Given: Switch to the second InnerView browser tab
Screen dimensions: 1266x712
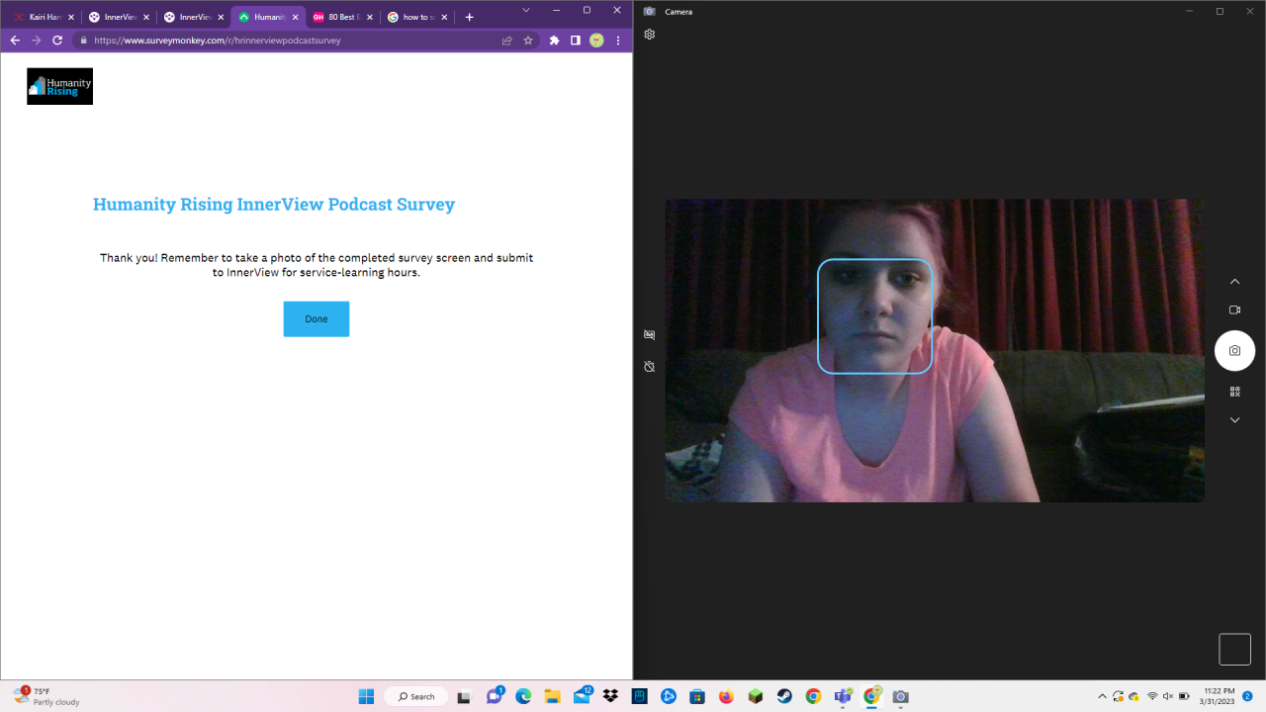Looking at the screenshot, I should pos(195,17).
